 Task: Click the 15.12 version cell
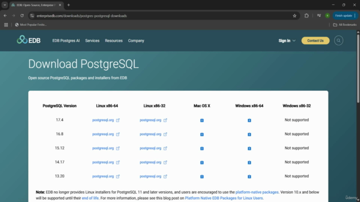(60, 148)
